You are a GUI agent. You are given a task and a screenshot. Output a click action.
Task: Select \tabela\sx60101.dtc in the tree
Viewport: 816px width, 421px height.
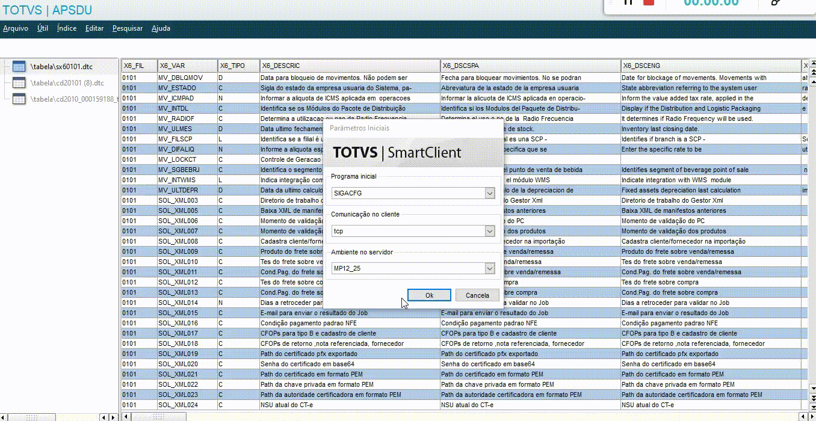(62, 66)
